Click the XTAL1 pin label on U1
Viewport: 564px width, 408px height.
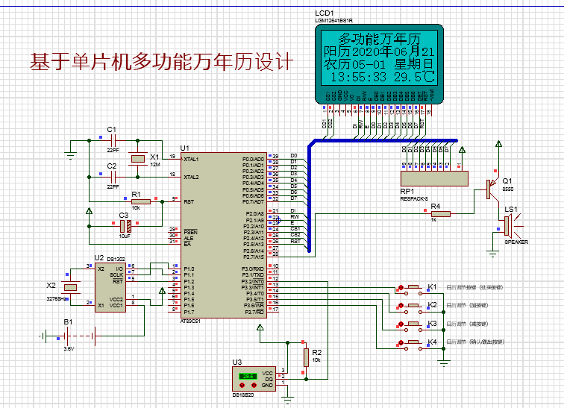click(191, 159)
